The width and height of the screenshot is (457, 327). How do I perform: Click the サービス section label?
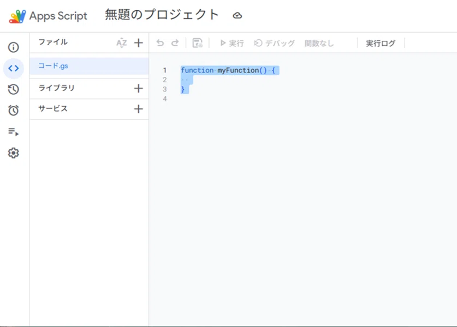[53, 108]
